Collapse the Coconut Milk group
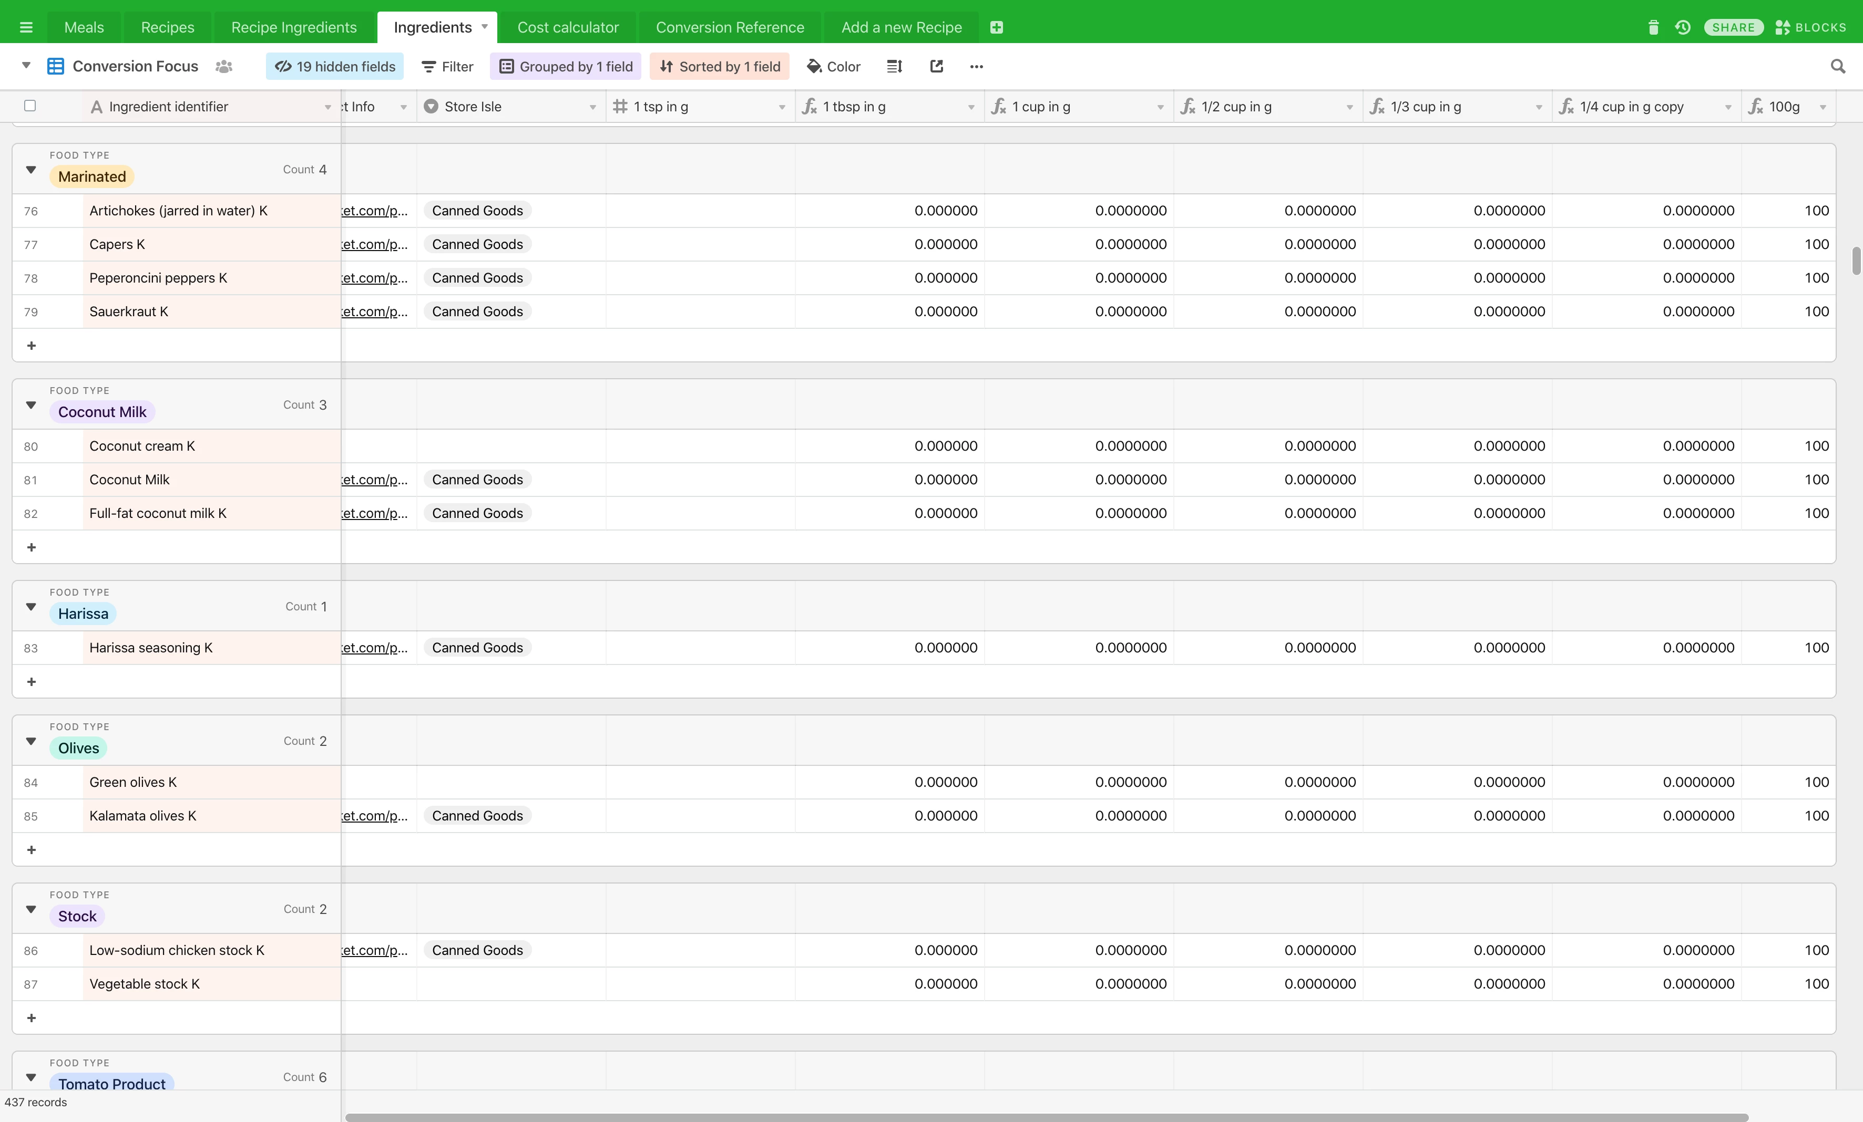 pos(31,405)
